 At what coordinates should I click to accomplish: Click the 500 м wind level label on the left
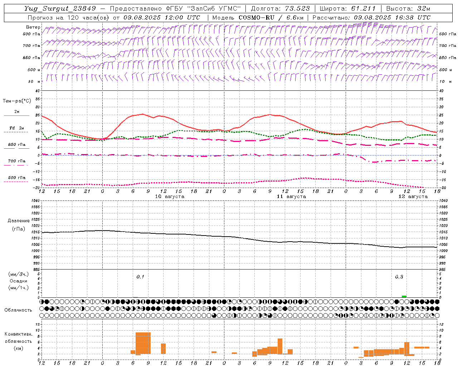34,70
